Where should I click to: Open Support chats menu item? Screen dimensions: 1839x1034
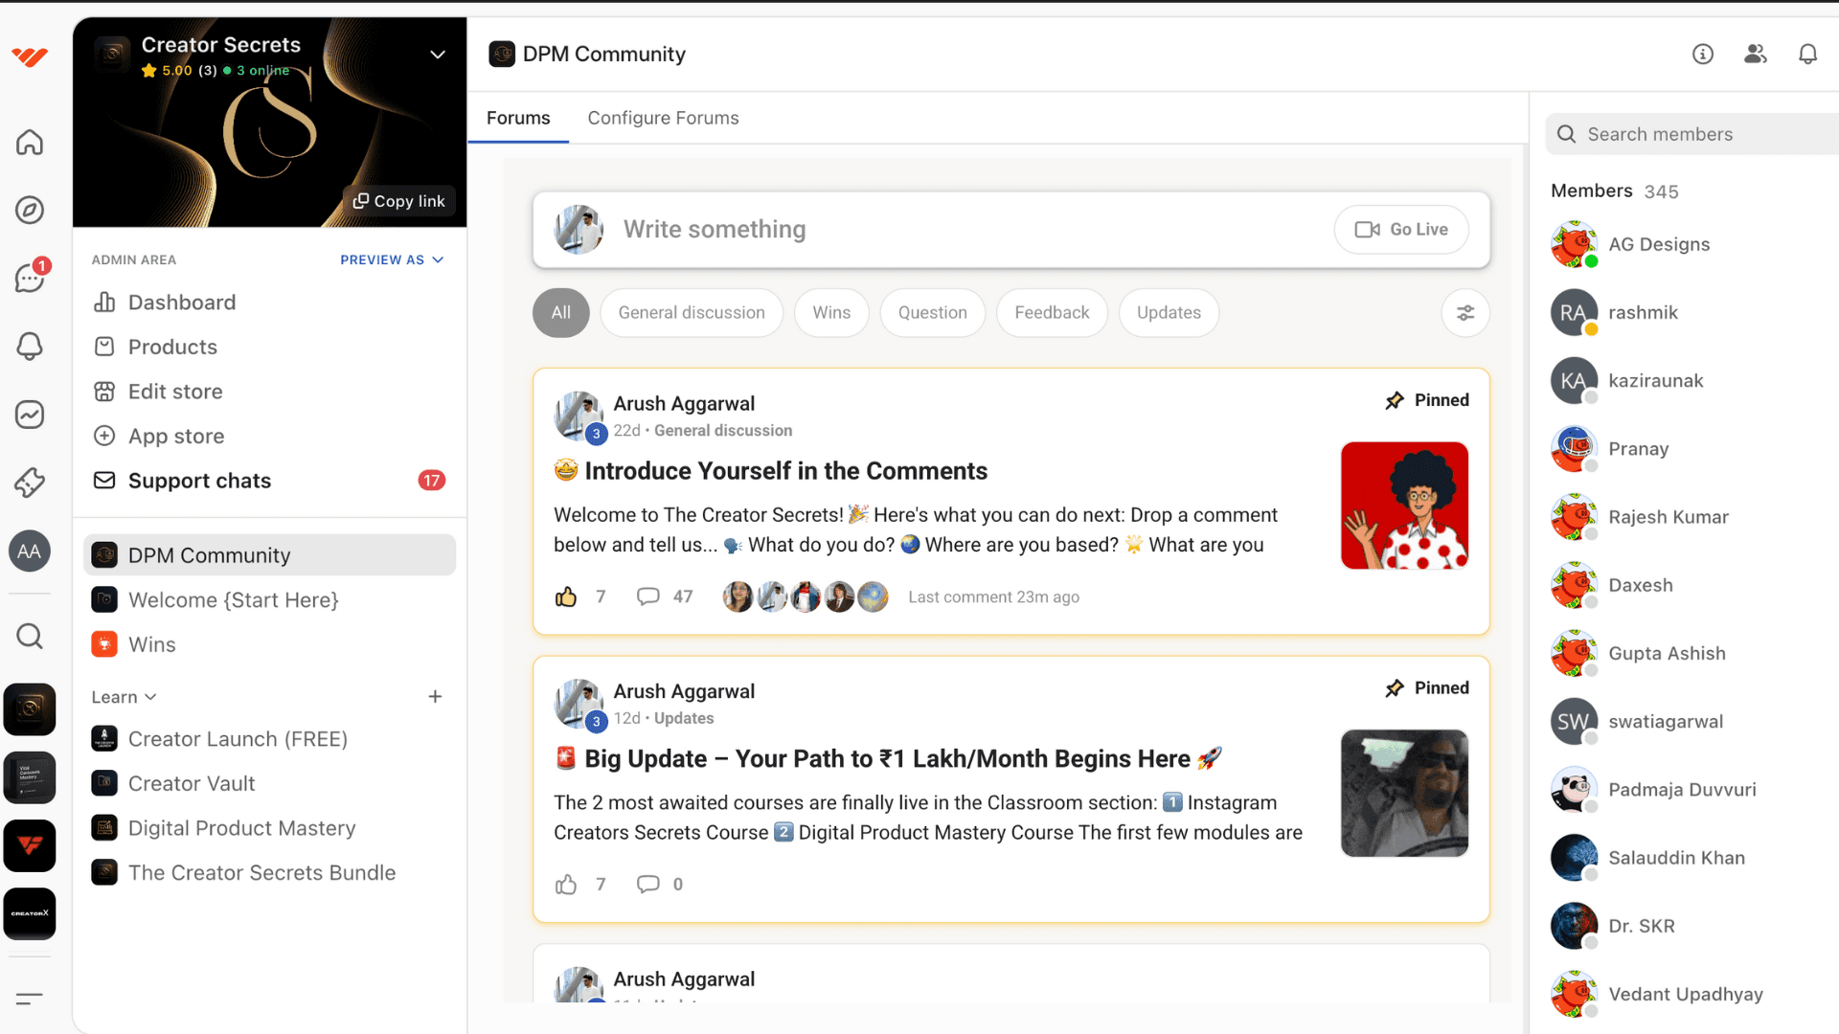[199, 481]
